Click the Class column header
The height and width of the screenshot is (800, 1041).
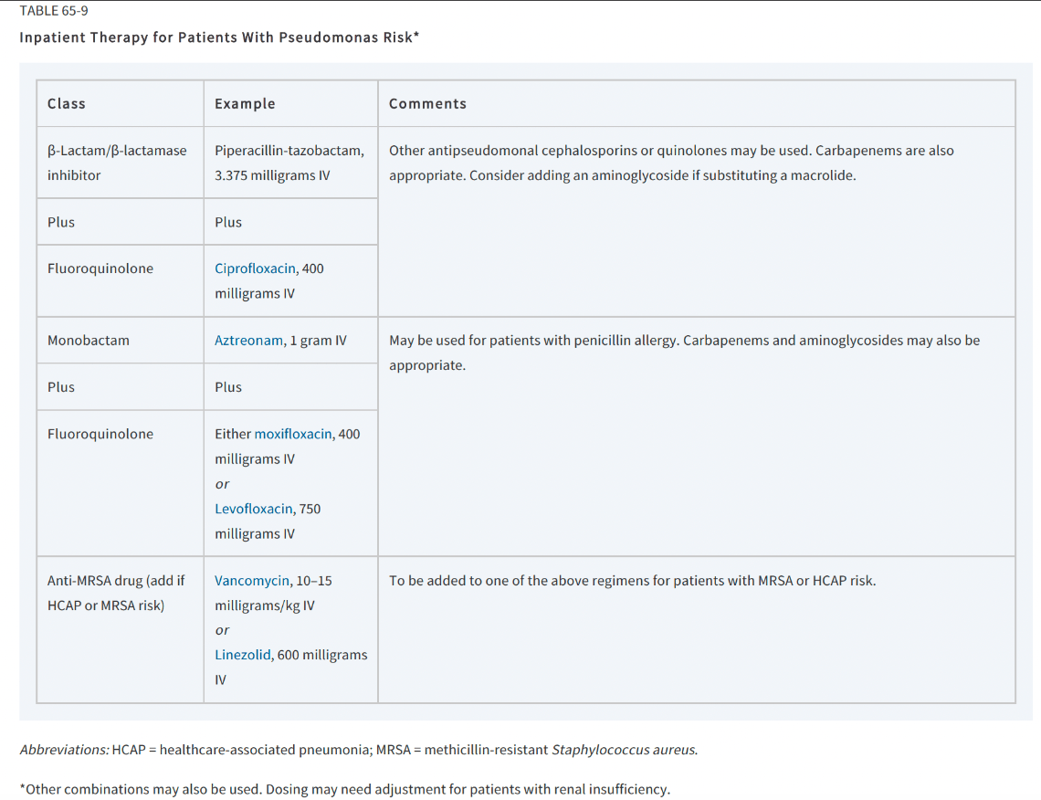pyautogui.click(x=67, y=103)
